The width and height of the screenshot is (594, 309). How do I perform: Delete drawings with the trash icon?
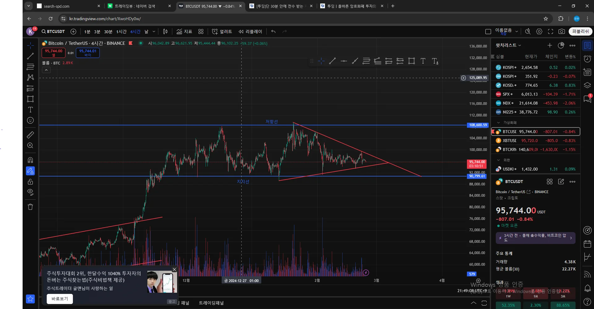click(30, 207)
